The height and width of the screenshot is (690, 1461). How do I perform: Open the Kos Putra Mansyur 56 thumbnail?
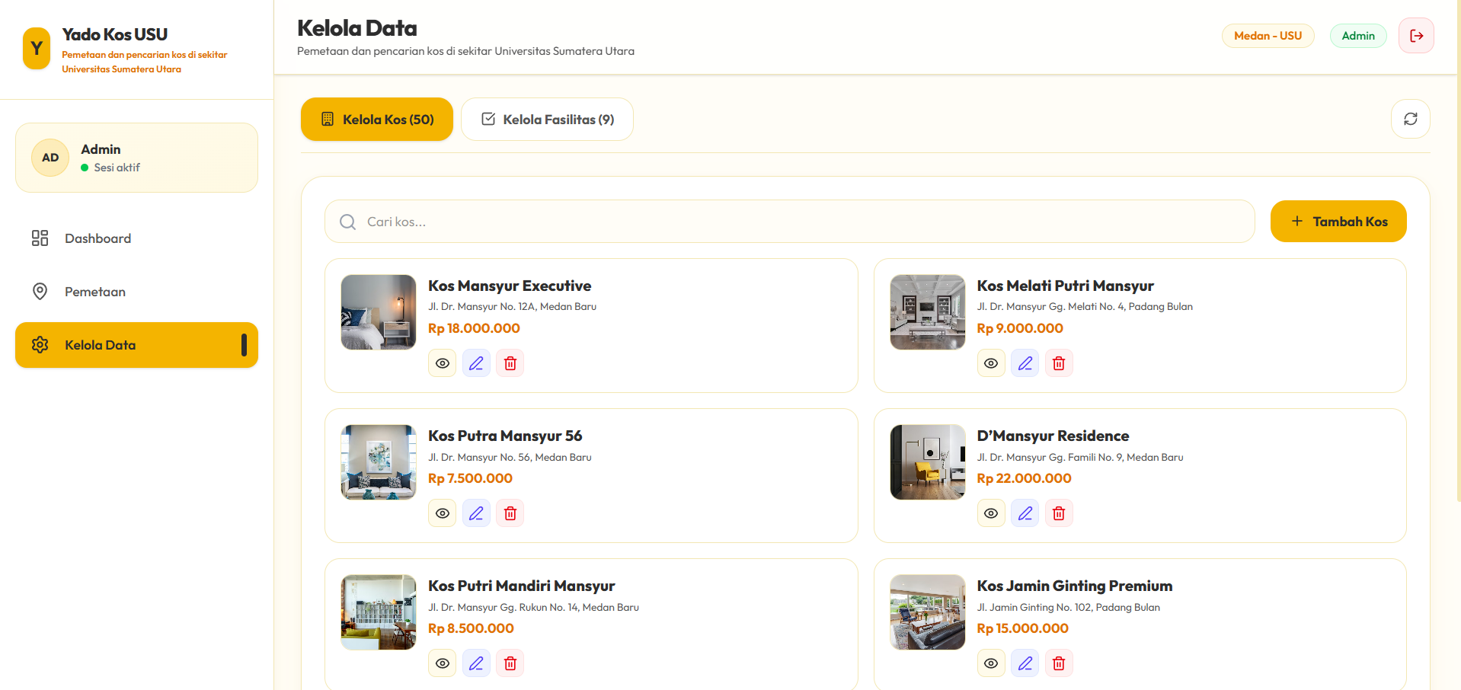[379, 462]
